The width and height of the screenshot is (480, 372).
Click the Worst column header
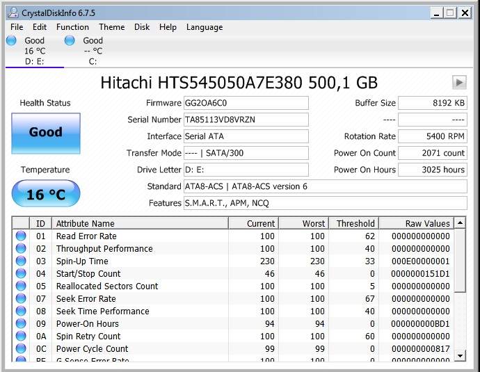tap(304, 223)
